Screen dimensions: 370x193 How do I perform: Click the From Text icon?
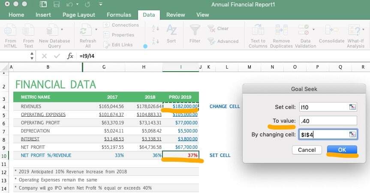pyautogui.click(x=28, y=31)
